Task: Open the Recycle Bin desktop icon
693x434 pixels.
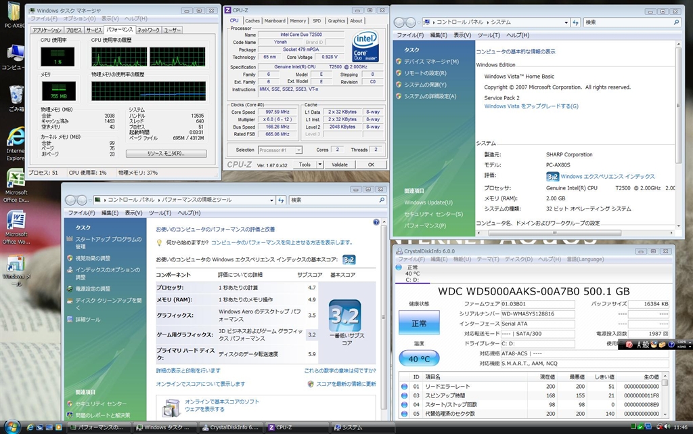Action: pyautogui.click(x=16, y=96)
